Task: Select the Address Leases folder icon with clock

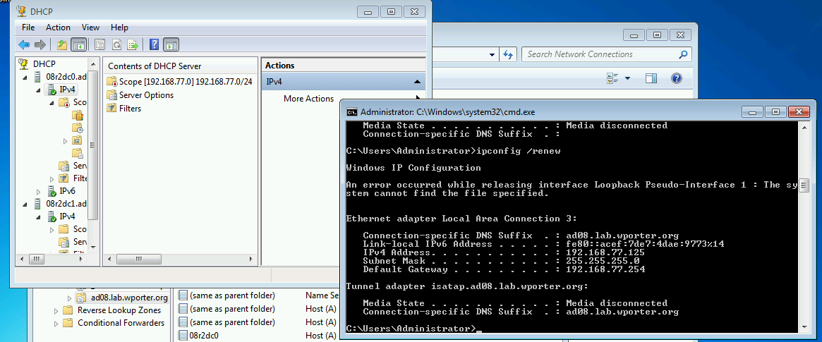Action: (x=78, y=128)
